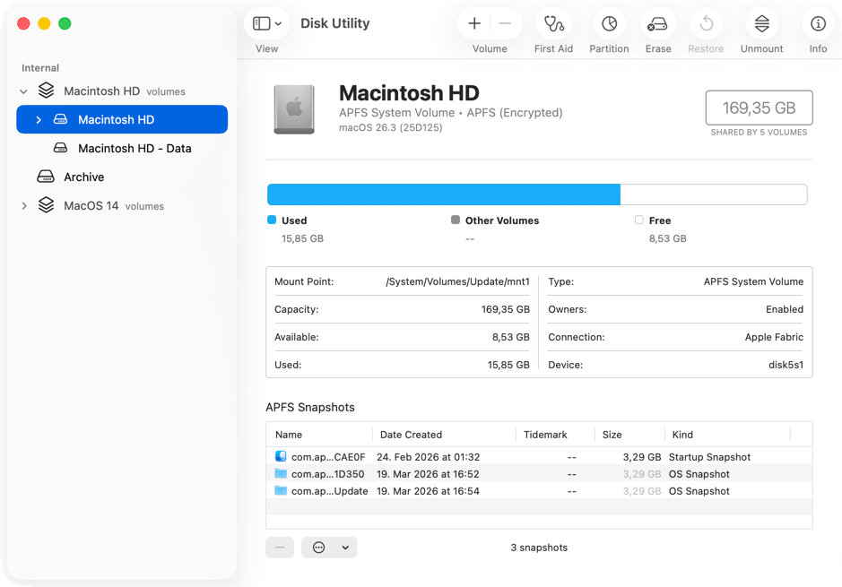Click the Startup Snapshot Finder icon
842x587 pixels.
coord(281,457)
